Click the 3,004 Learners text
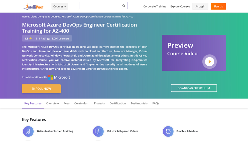 [x=60, y=38]
